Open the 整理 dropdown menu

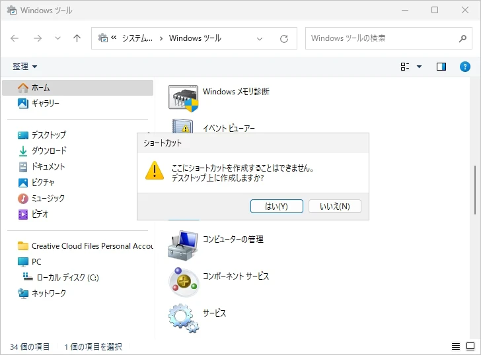tap(25, 67)
